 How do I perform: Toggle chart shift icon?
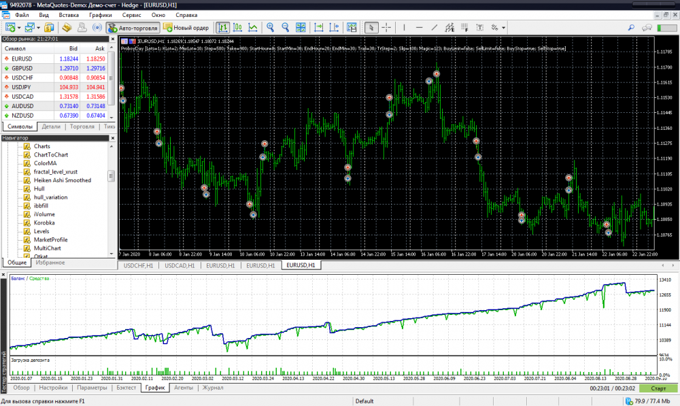tap(334, 28)
